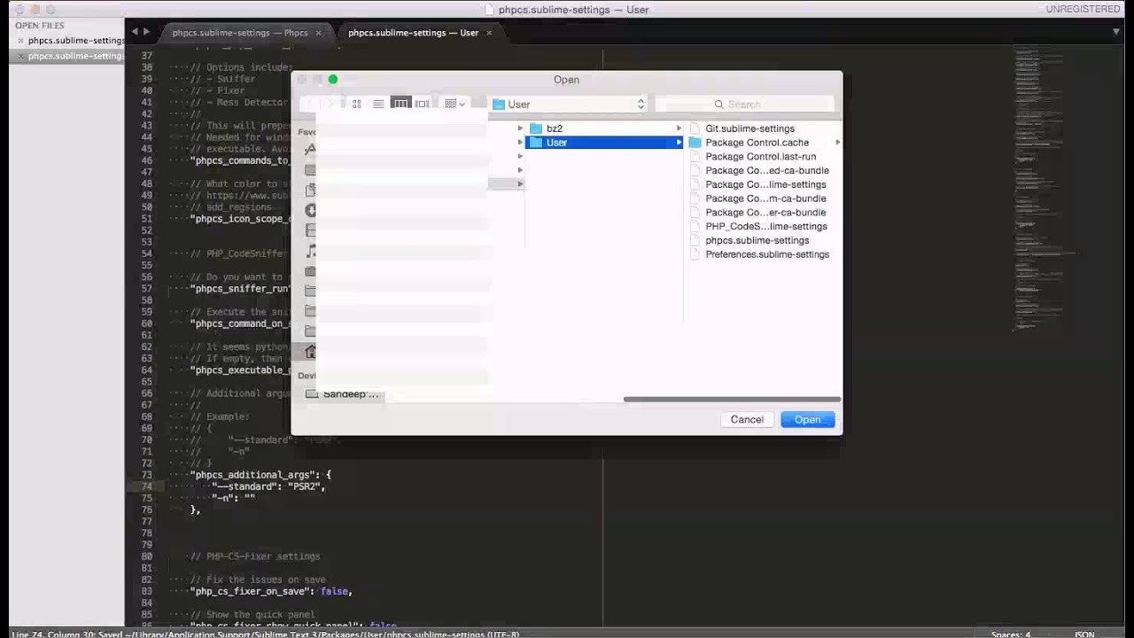Click "-n" key on line 75
Screen dimensions: 1134x638
coord(221,498)
